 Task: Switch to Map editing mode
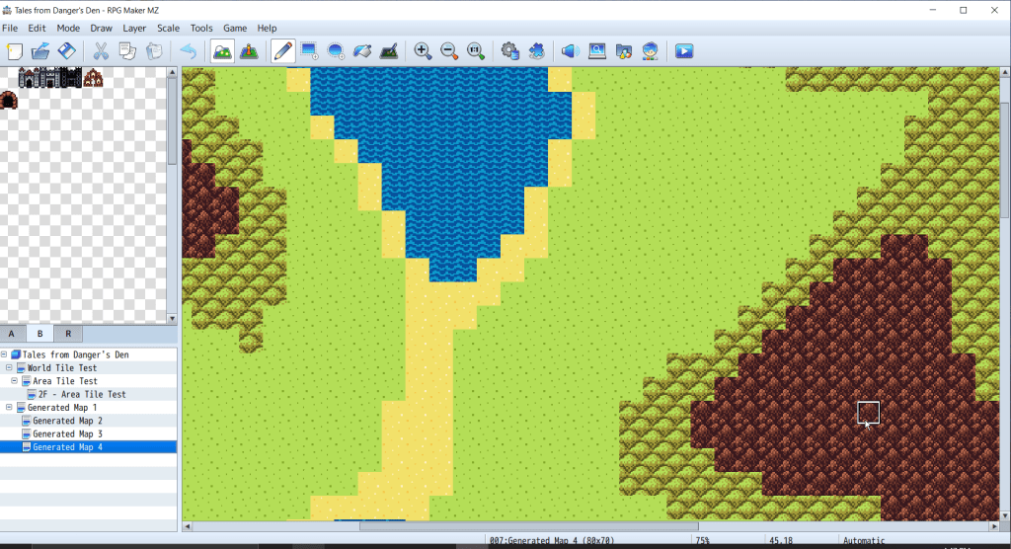coord(222,50)
